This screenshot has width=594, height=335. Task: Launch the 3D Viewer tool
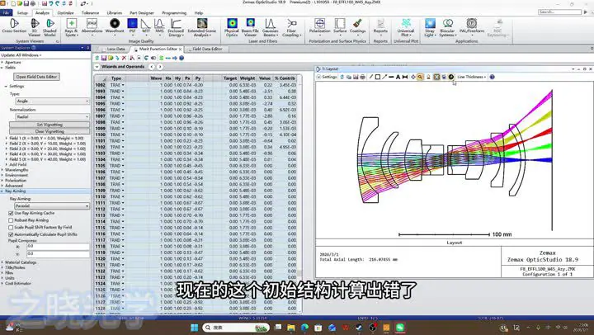point(35,27)
